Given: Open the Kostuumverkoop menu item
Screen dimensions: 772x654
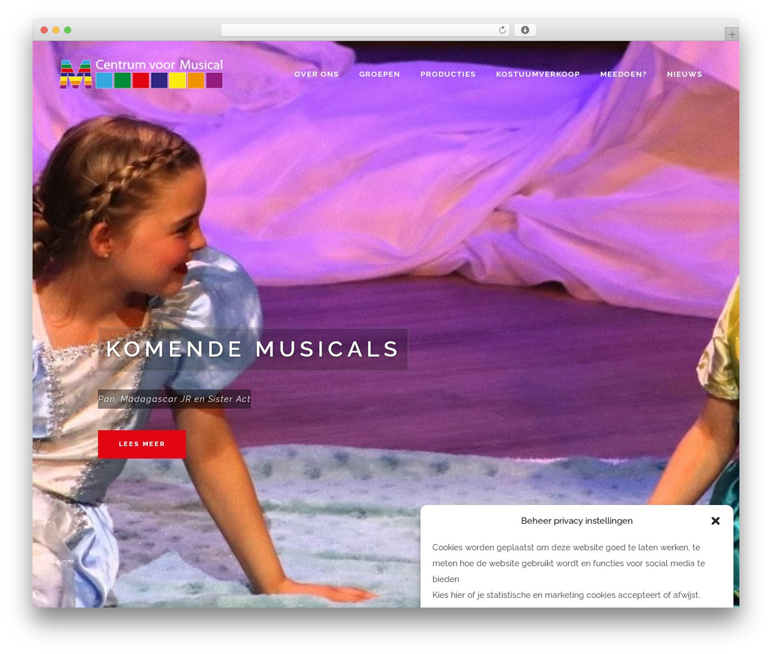Looking at the screenshot, I should click(538, 74).
